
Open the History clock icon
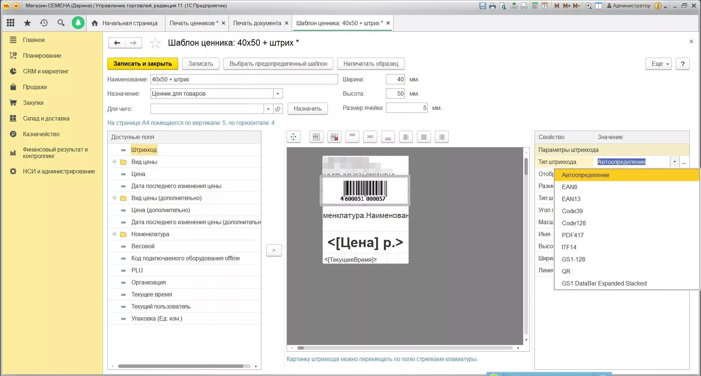point(44,23)
